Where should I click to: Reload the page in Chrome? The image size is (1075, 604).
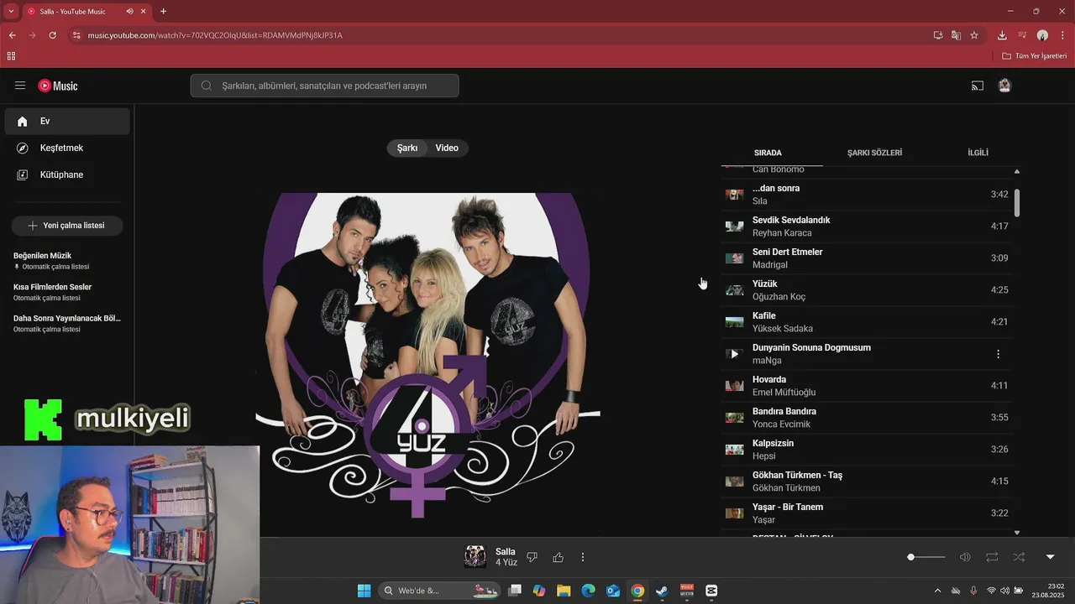tap(52, 35)
